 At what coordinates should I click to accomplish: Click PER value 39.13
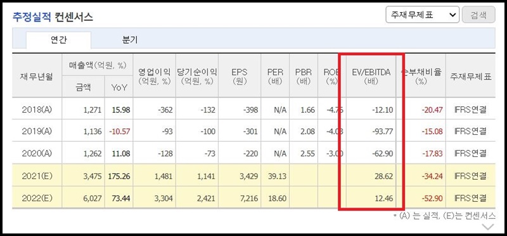(x=278, y=177)
